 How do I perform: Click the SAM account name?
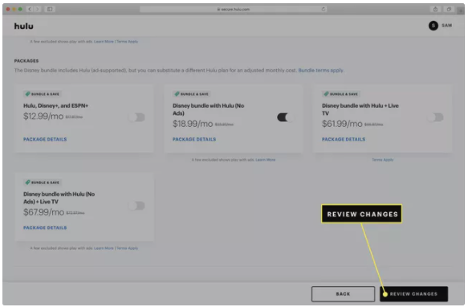446,26
